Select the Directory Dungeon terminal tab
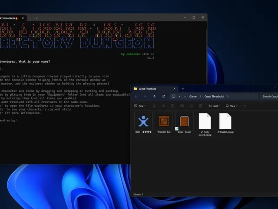This screenshot has height=209, width=278. click(13, 18)
